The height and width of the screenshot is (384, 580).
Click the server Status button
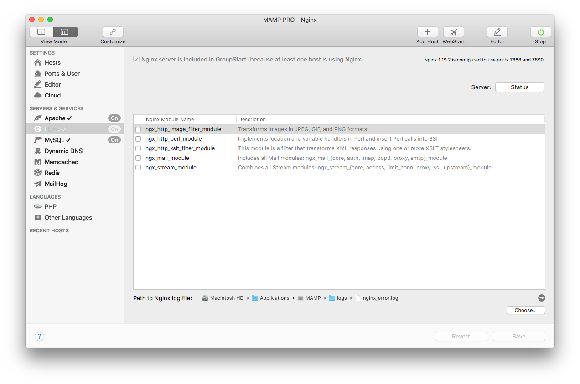click(x=519, y=87)
